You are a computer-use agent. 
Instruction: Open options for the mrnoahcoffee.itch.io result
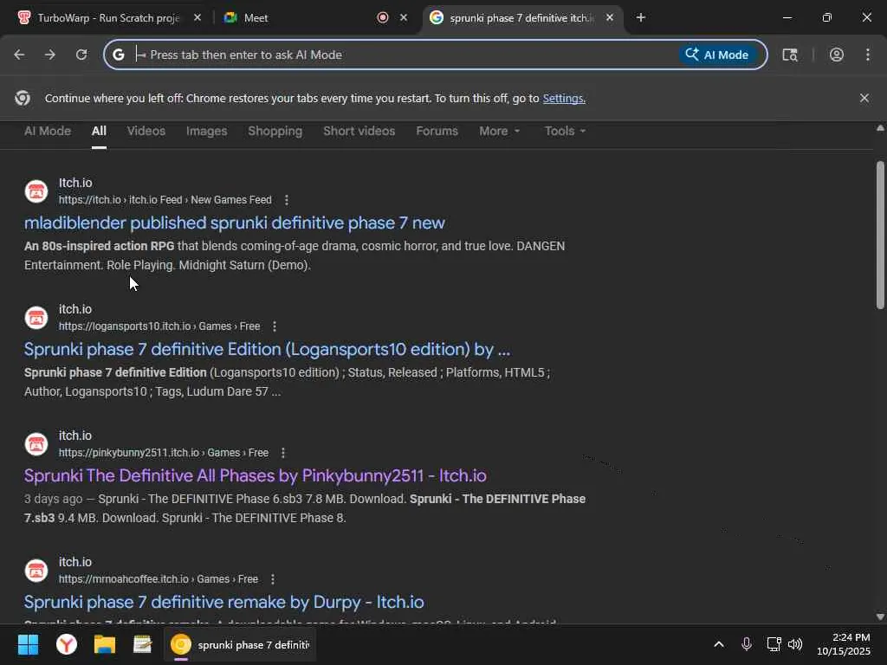click(273, 579)
